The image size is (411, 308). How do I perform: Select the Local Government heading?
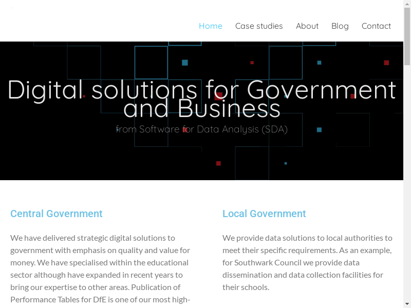coord(264,214)
